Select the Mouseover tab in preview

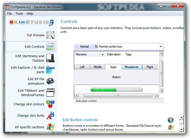[132, 67]
